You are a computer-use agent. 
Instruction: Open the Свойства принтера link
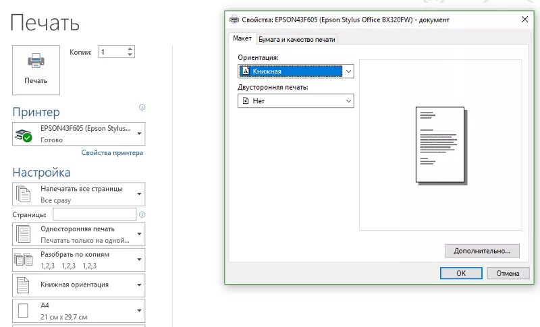[x=112, y=152]
